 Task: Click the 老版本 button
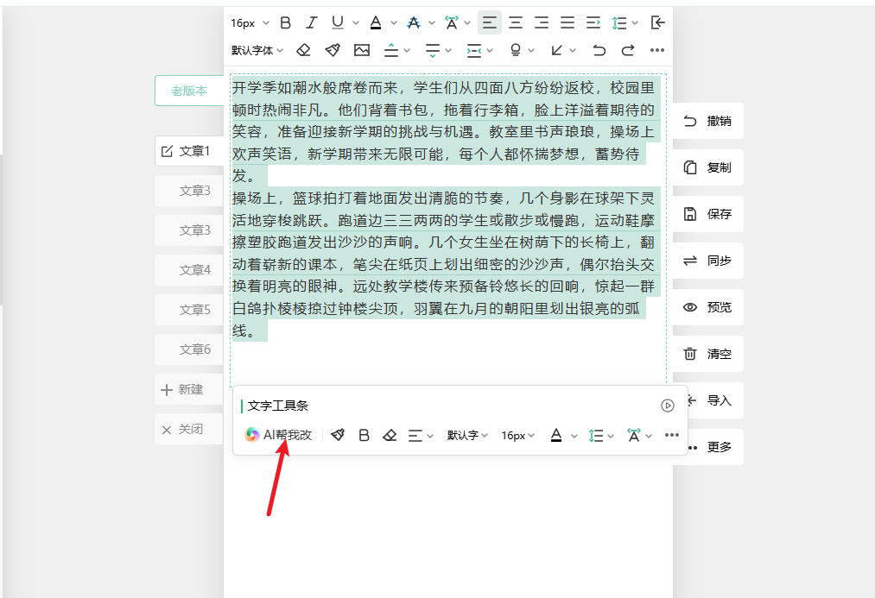pyautogui.click(x=189, y=91)
